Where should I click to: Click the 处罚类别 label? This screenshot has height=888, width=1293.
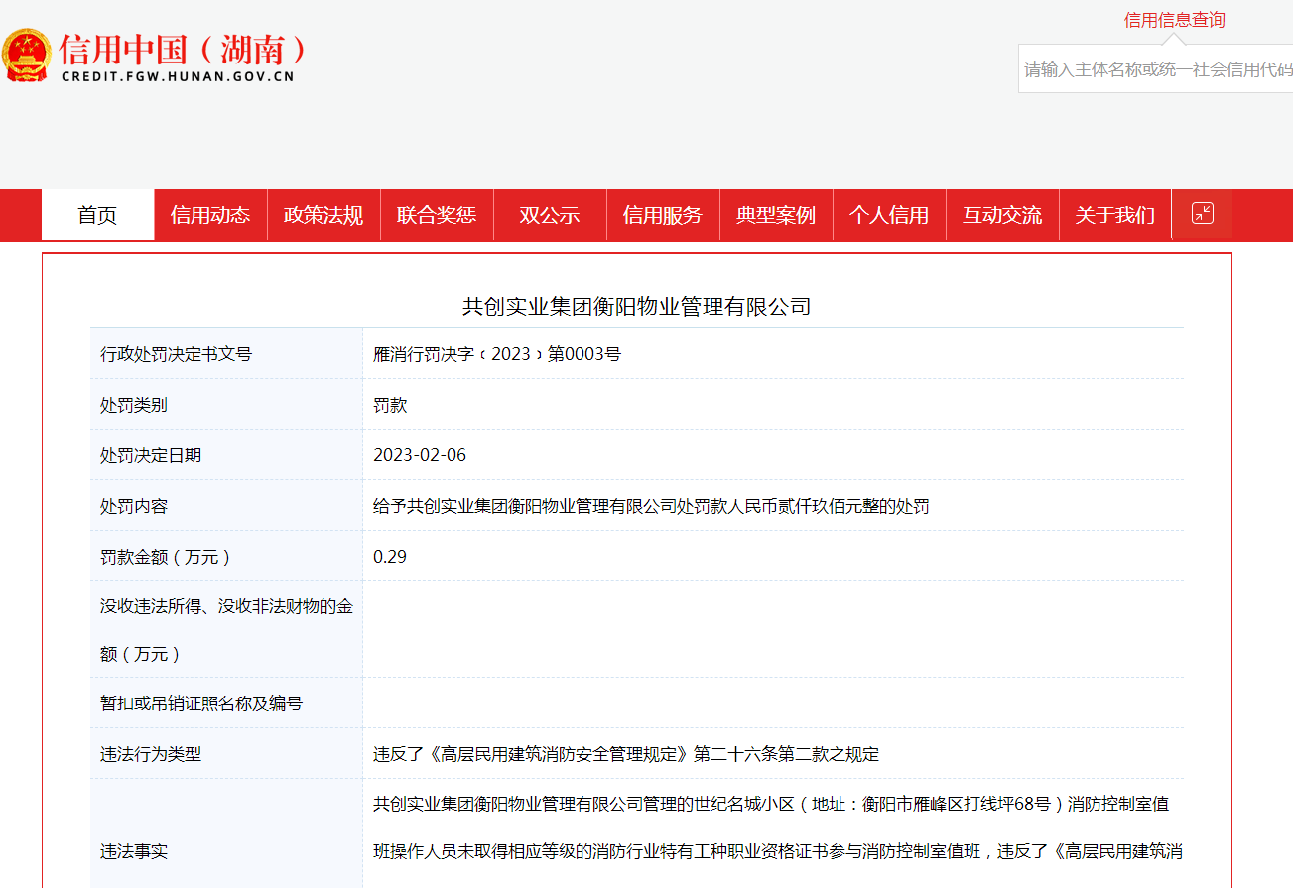[134, 405]
